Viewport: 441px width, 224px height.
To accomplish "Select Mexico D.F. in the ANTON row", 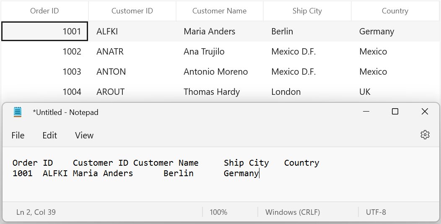I will click(307, 71).
